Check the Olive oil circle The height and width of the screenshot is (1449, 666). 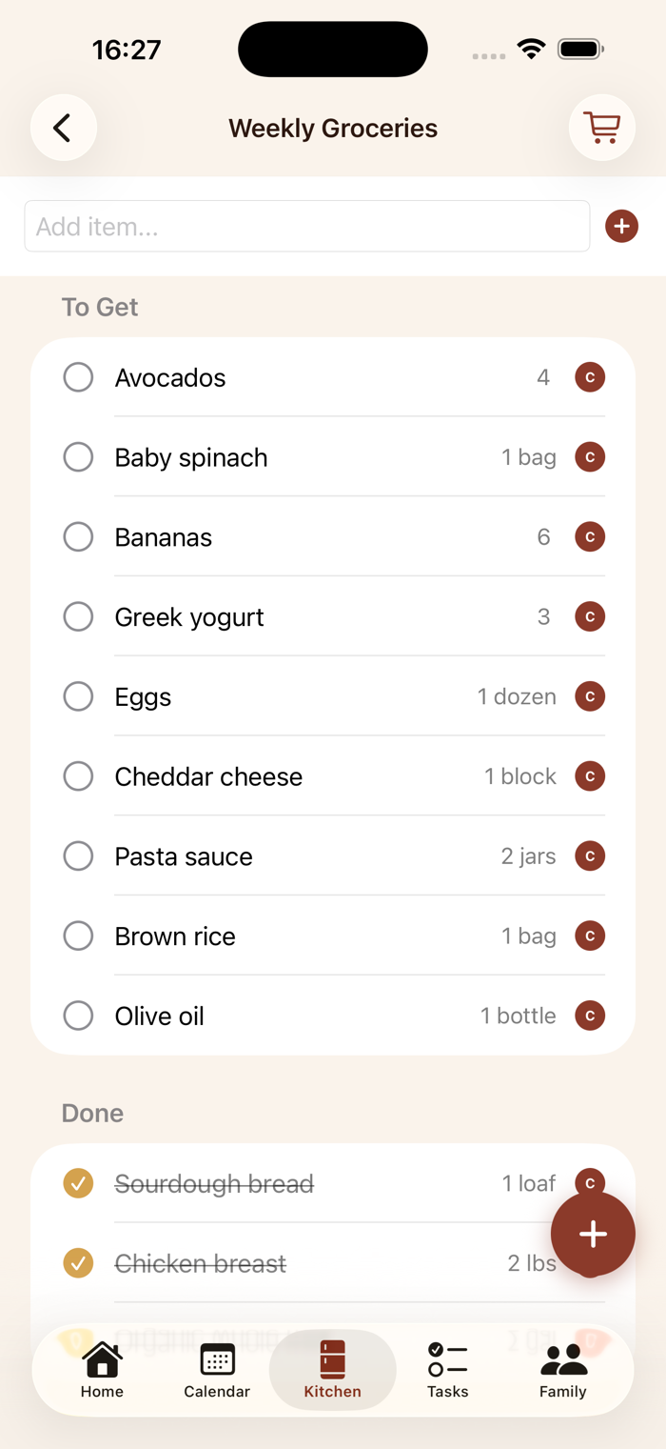click(x=78, y=1016)
